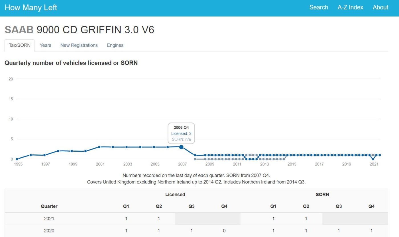Screen dimensions: 399x237
Task: Click the Licensed column header
Action: tap(175, 195)
